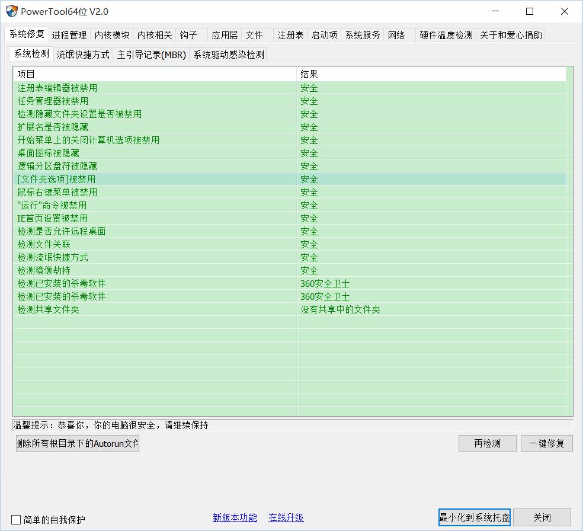Click the 再检测 button

pos(487,443)
